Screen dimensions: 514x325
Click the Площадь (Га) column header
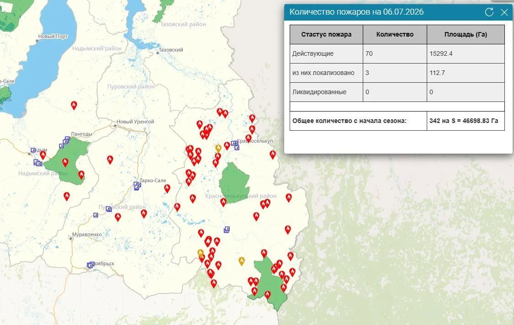click(466, 34)
